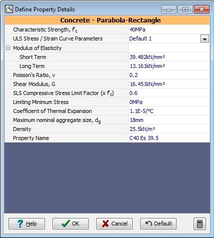Edit Characteristic Strength value 40MPa
Image resolution: width=214 pixels, height=238 pixels.
point(169,29)
